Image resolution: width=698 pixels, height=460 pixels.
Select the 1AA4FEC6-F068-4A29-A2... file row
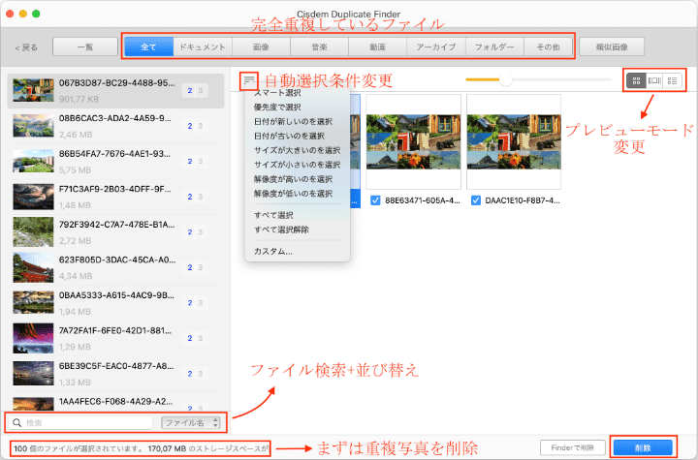[x=115, y=402]
